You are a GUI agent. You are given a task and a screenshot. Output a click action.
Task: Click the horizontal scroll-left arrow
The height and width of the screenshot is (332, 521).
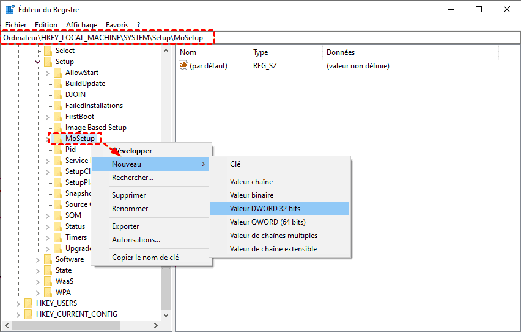pos(7,326)
